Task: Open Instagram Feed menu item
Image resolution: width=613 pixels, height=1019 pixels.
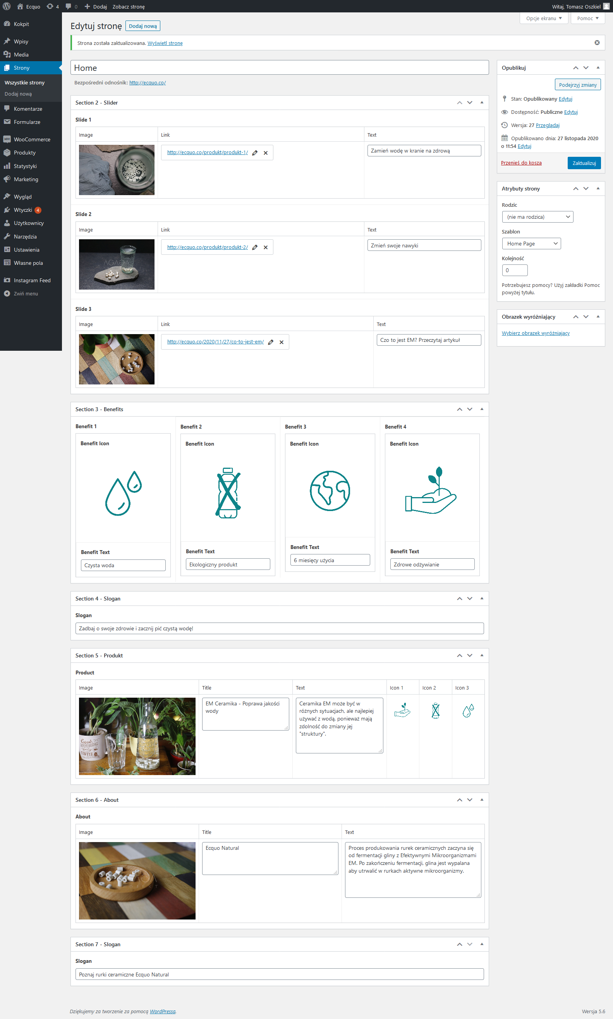Action: (31, 280)
